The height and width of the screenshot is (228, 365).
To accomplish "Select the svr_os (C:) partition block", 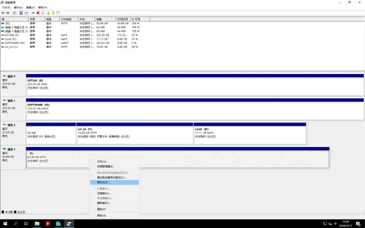I will point(135,134).
